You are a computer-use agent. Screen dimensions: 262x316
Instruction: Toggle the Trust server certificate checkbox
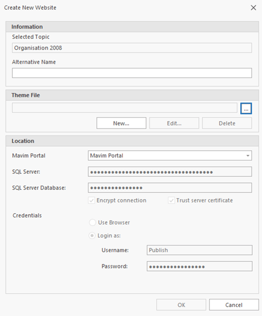tap(172, 201)
